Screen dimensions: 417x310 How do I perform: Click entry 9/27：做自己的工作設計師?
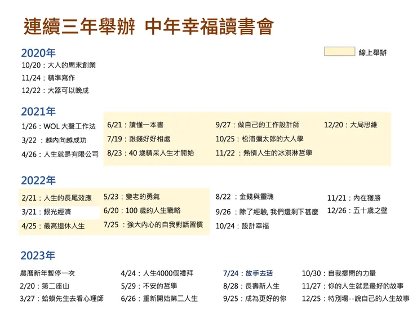click(x=258, y=125)
